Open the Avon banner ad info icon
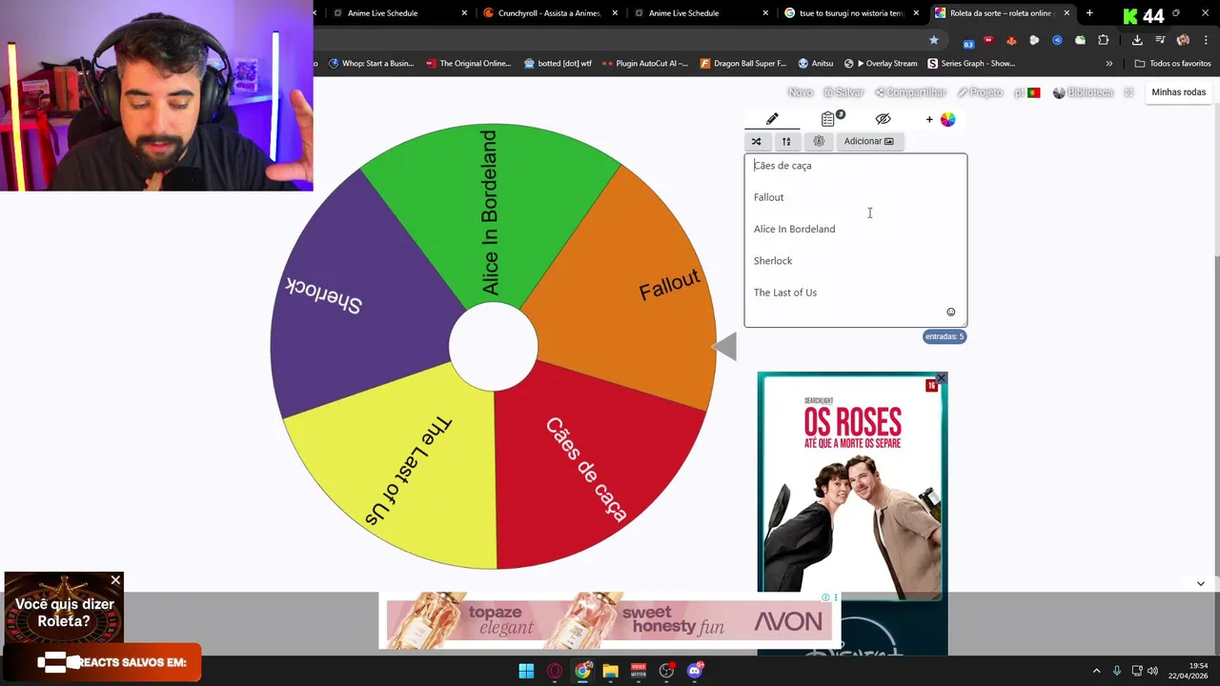This screenshot has height=686, width=1220. (825, 597)
